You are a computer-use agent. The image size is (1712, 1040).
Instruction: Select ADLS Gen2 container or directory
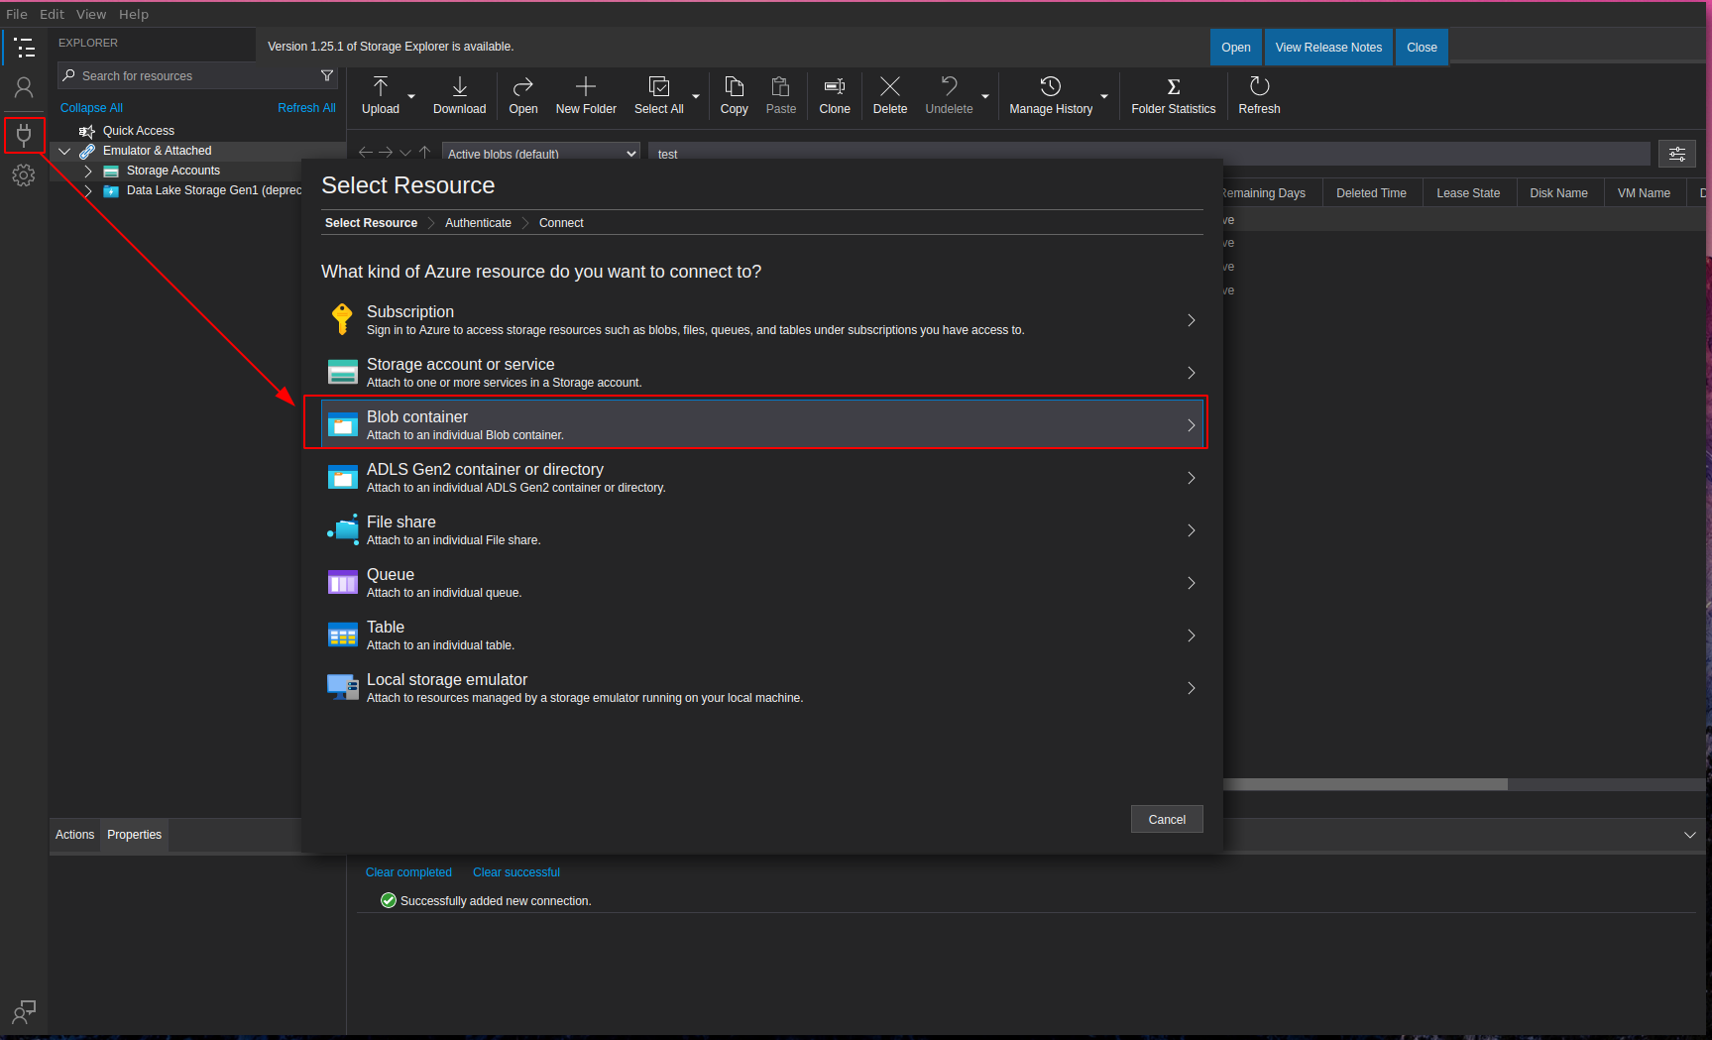[x=762, y=478]
